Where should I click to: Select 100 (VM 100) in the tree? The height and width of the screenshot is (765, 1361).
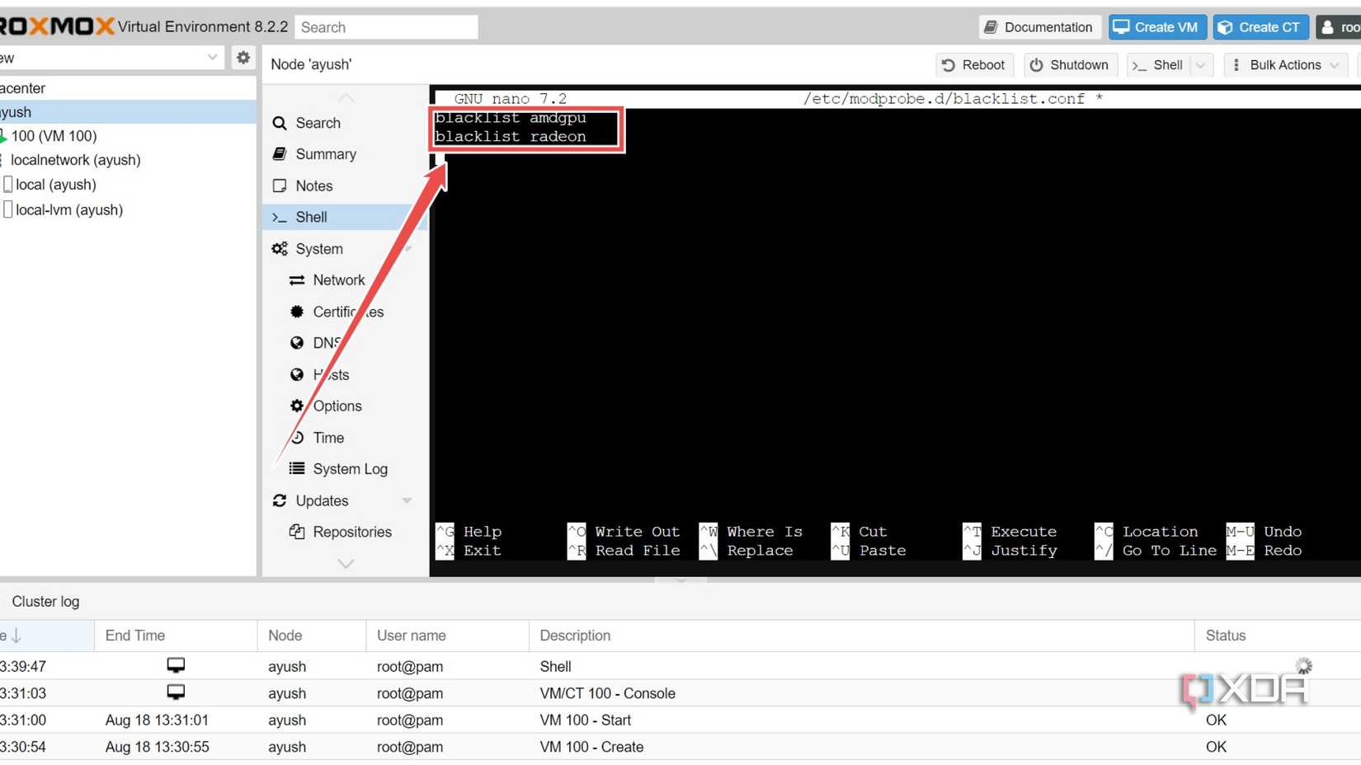[128, 136]
